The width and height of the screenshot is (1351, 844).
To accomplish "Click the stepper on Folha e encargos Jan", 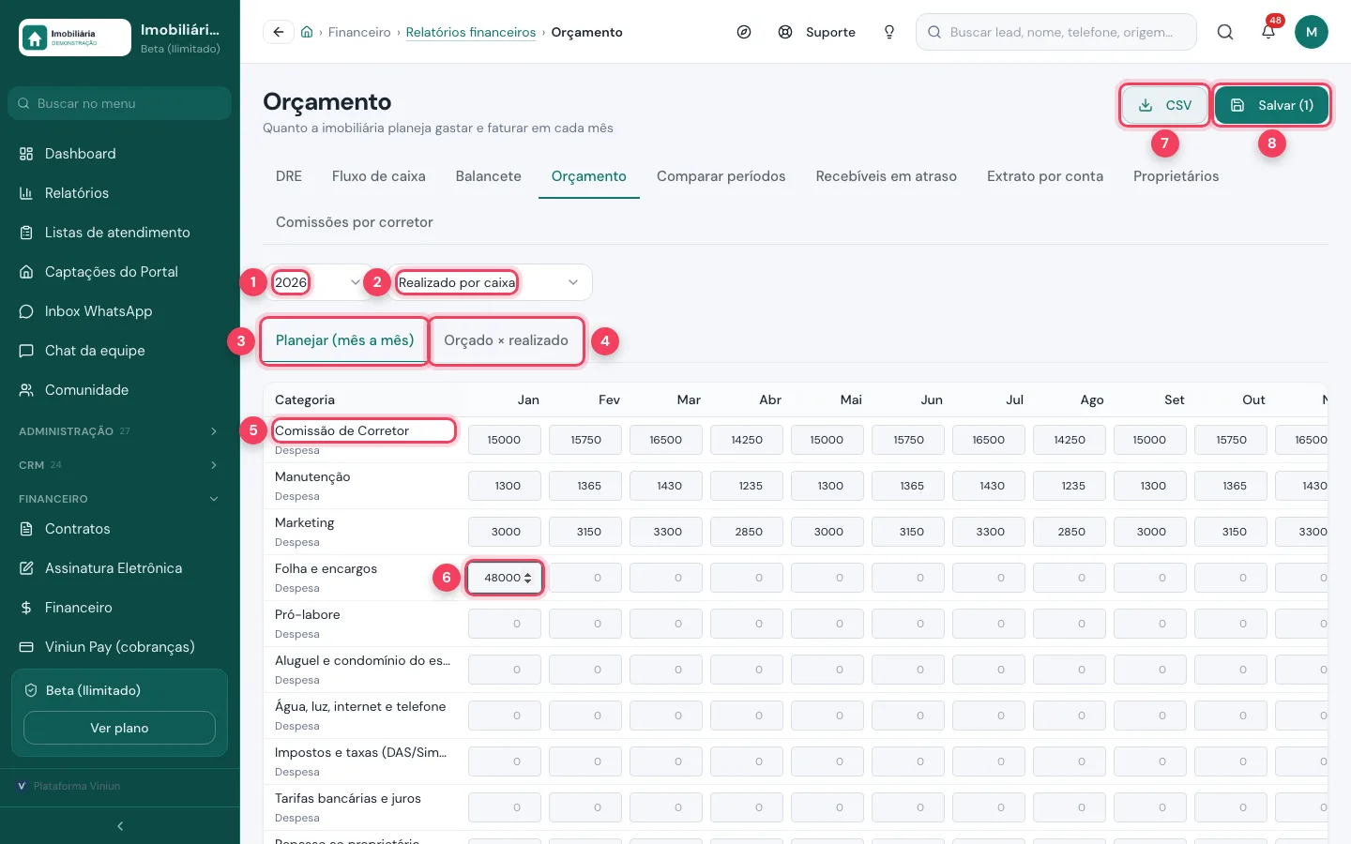I will pos(528,578).
